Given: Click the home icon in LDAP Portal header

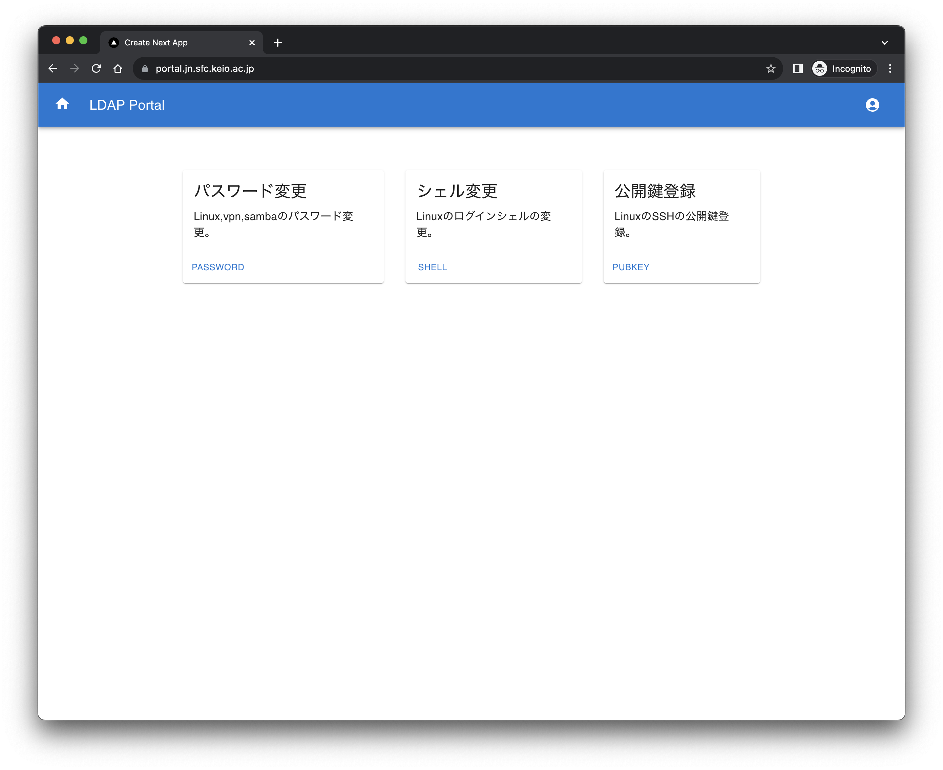Looking at the screenshot, I should coord(62,104).
